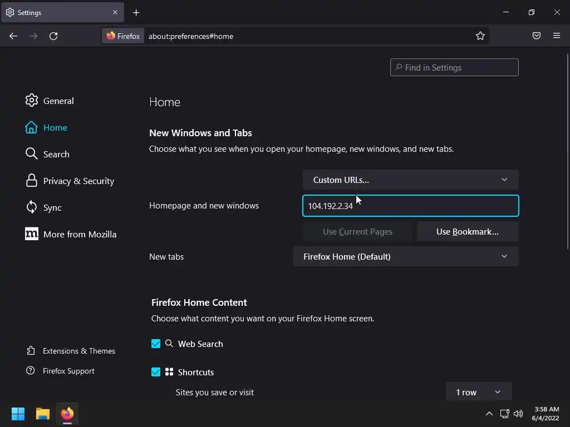Close the Settings tab
The width and height of the screenshot is (570, 427).
point(115,12)
